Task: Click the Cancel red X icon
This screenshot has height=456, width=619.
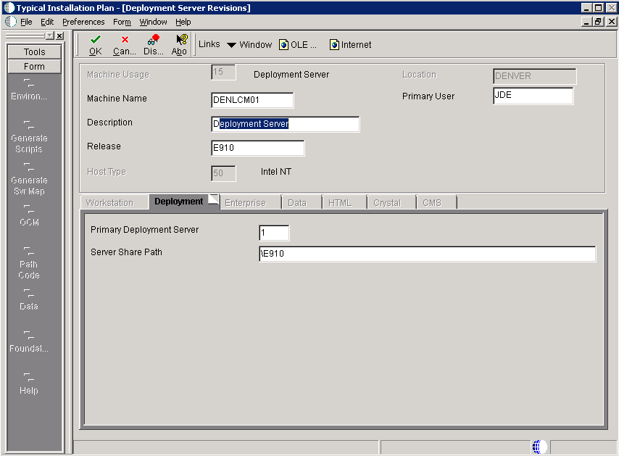Action: [x=125, y=39]
